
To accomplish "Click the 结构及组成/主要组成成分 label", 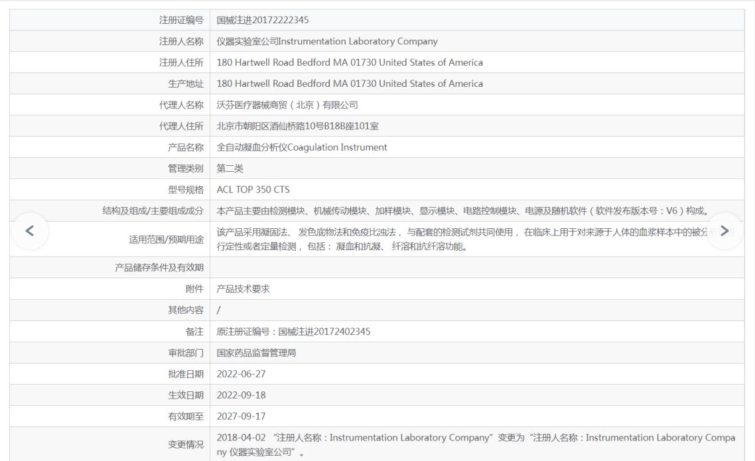I will 153,210.
